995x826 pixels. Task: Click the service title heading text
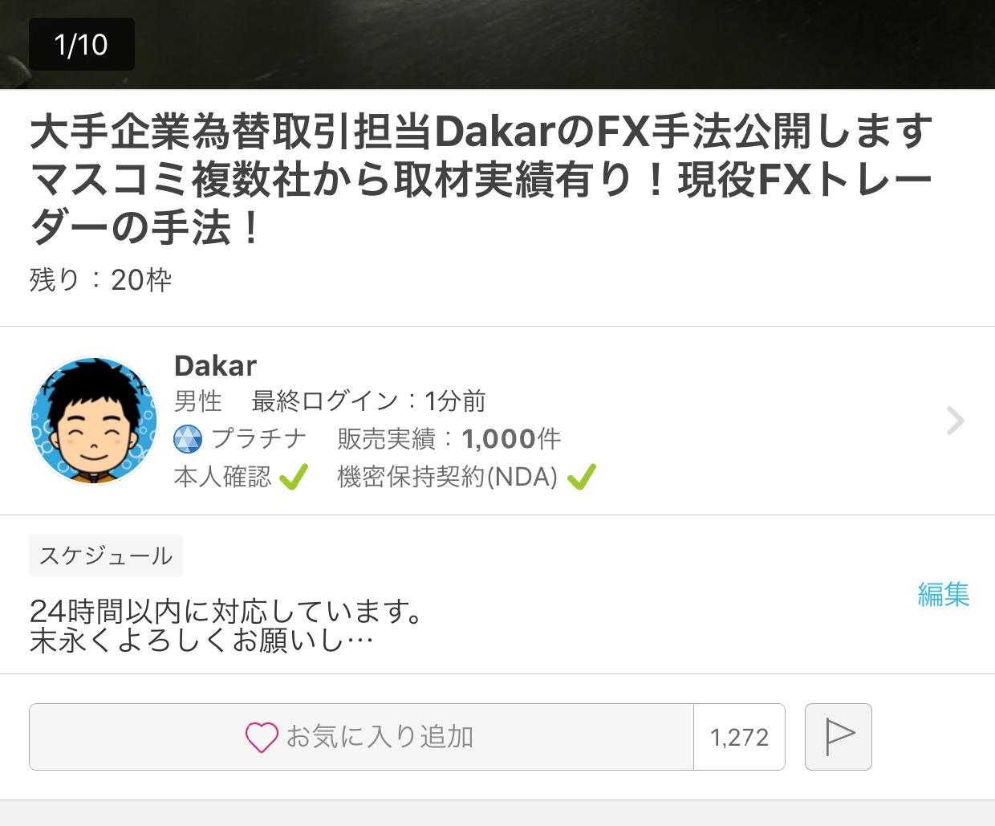pos(481,179)
